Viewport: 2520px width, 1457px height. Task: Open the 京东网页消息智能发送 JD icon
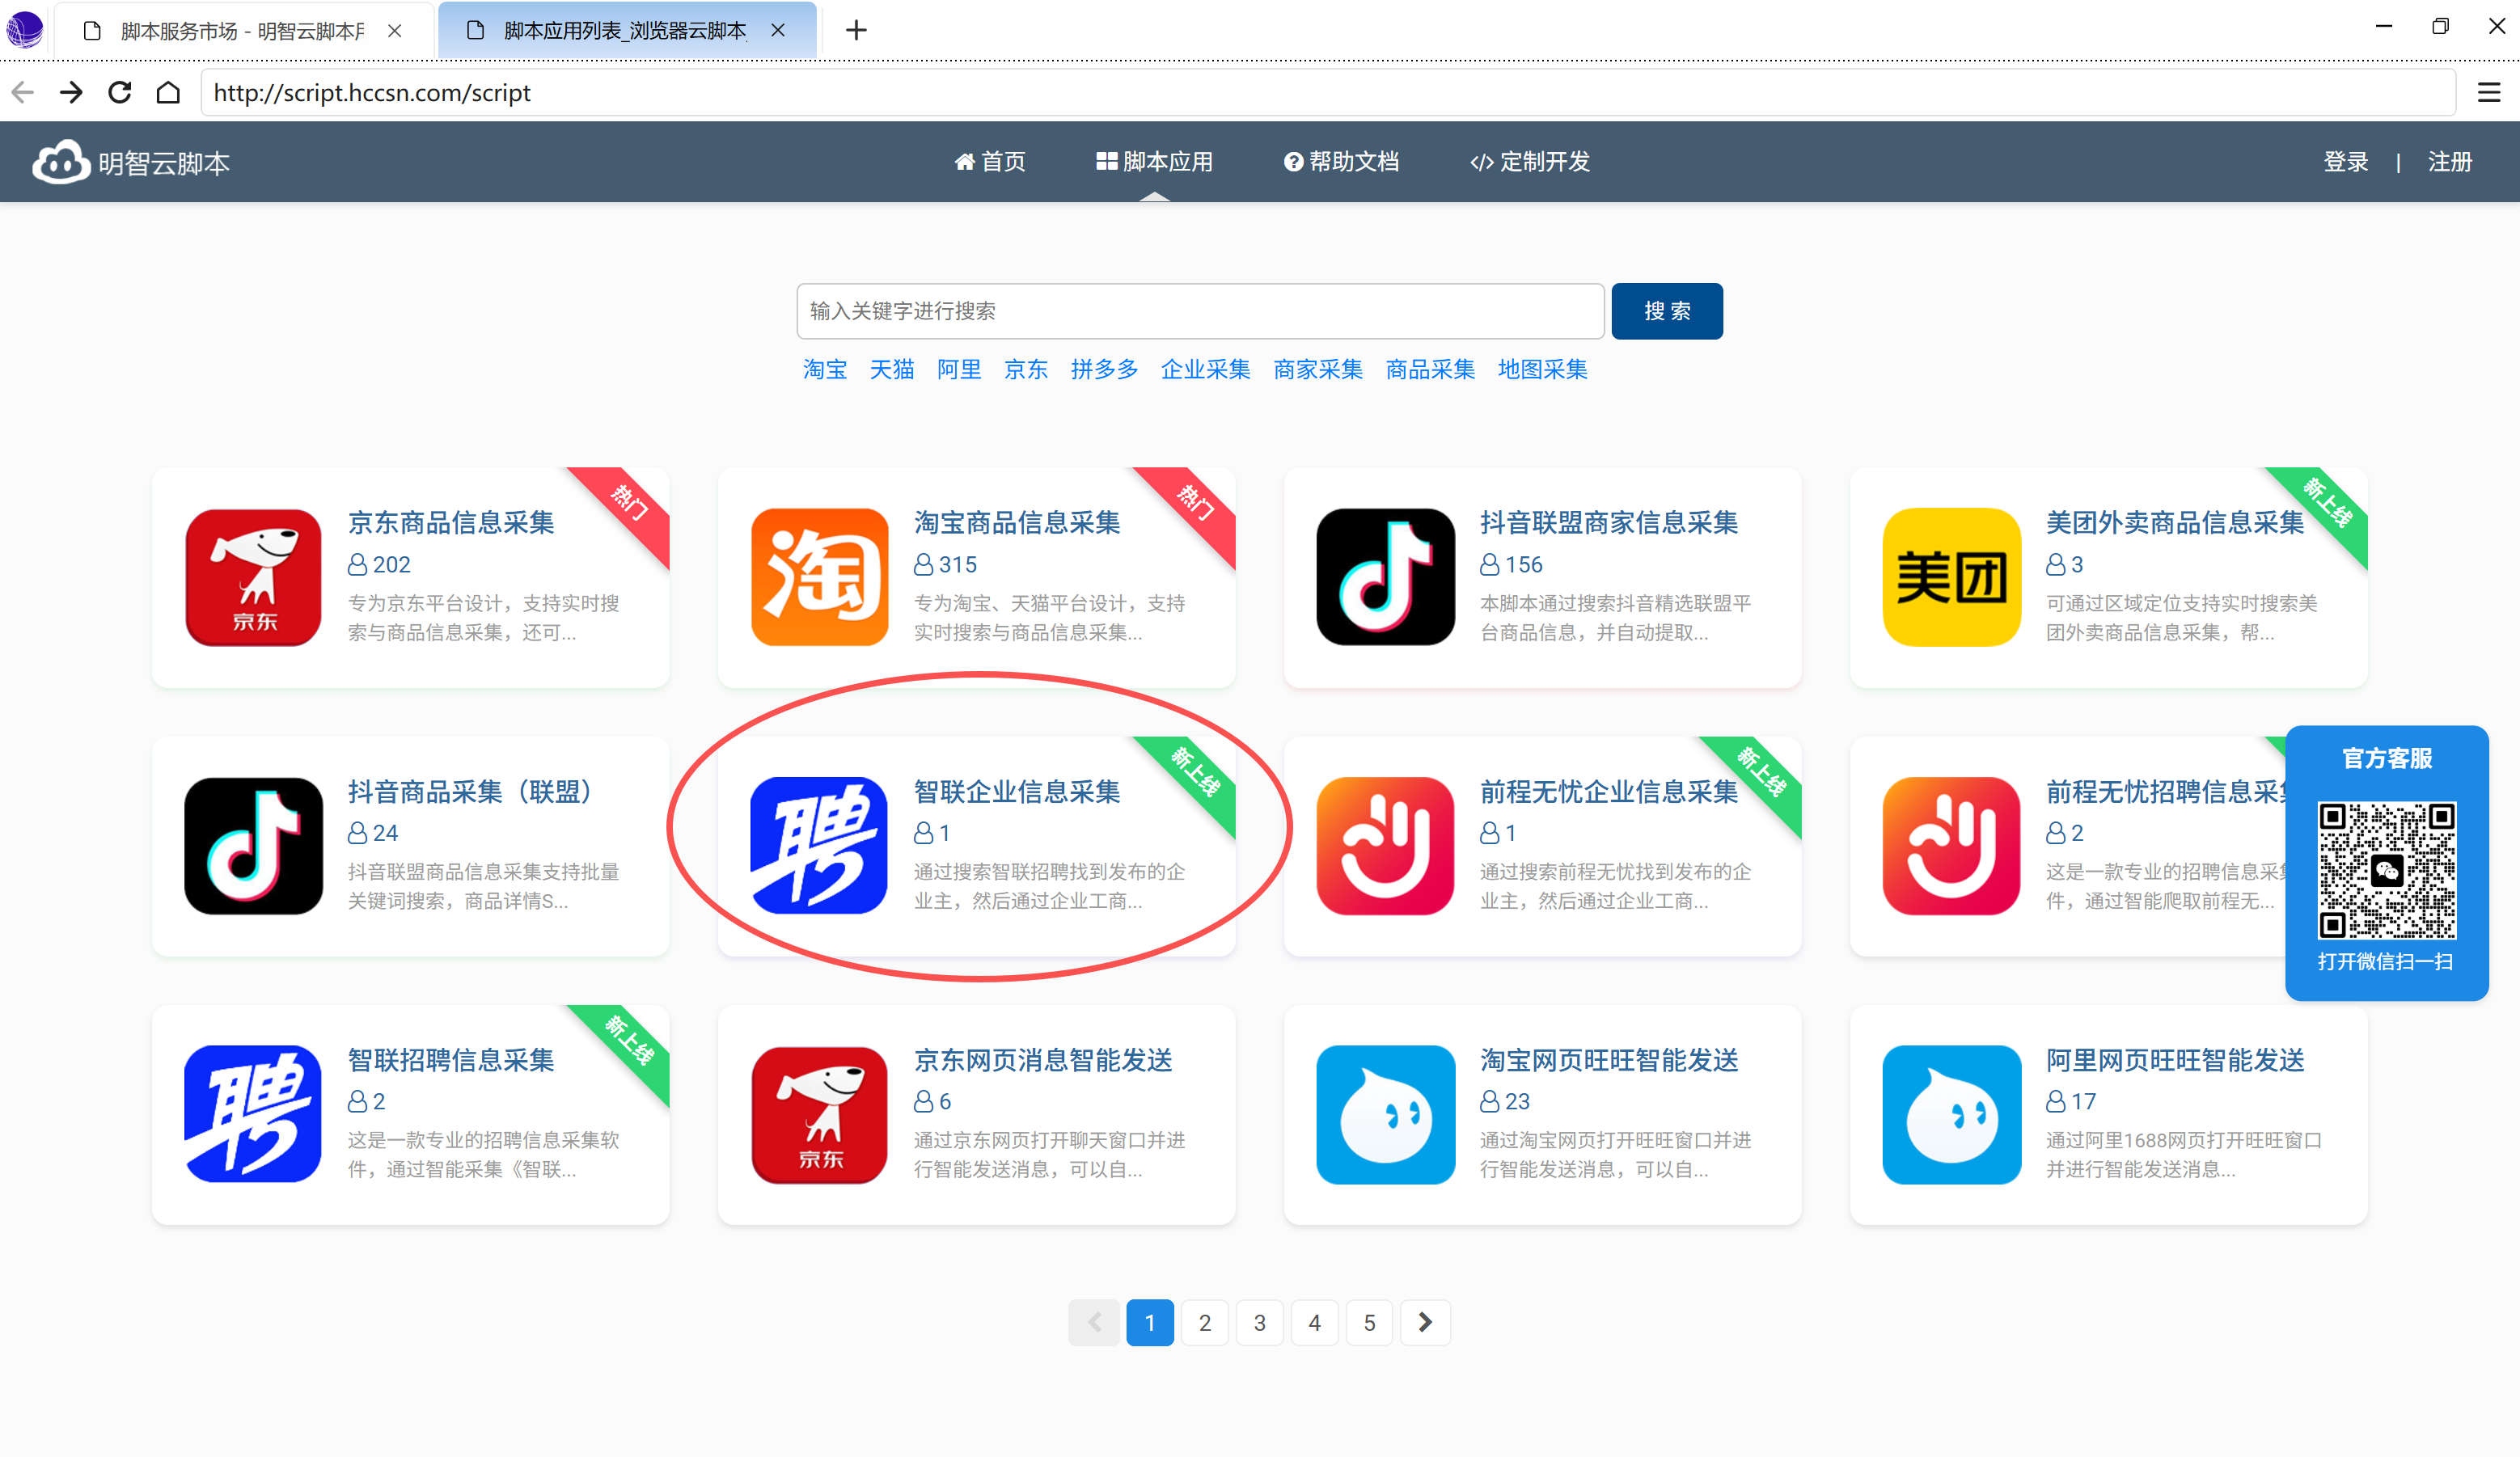[819, 1114]
